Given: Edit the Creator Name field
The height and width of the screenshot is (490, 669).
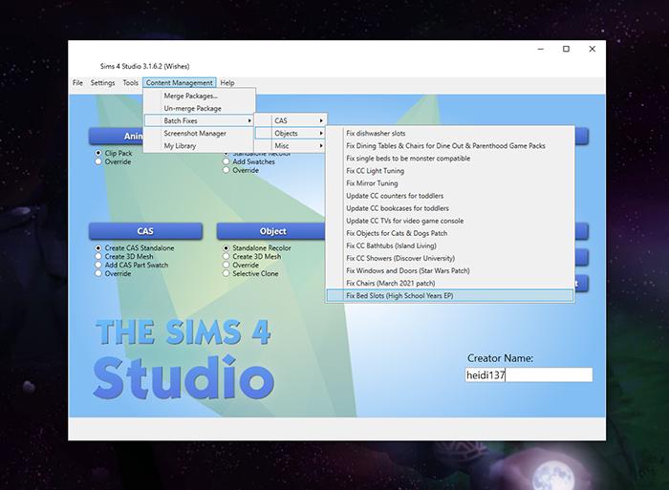Looking at the screenshot, I should [529, 374].
